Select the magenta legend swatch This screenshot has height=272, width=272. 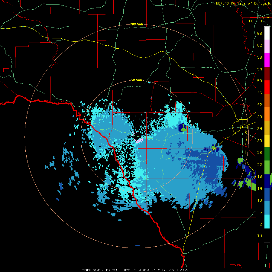click(x=267, y=60)
